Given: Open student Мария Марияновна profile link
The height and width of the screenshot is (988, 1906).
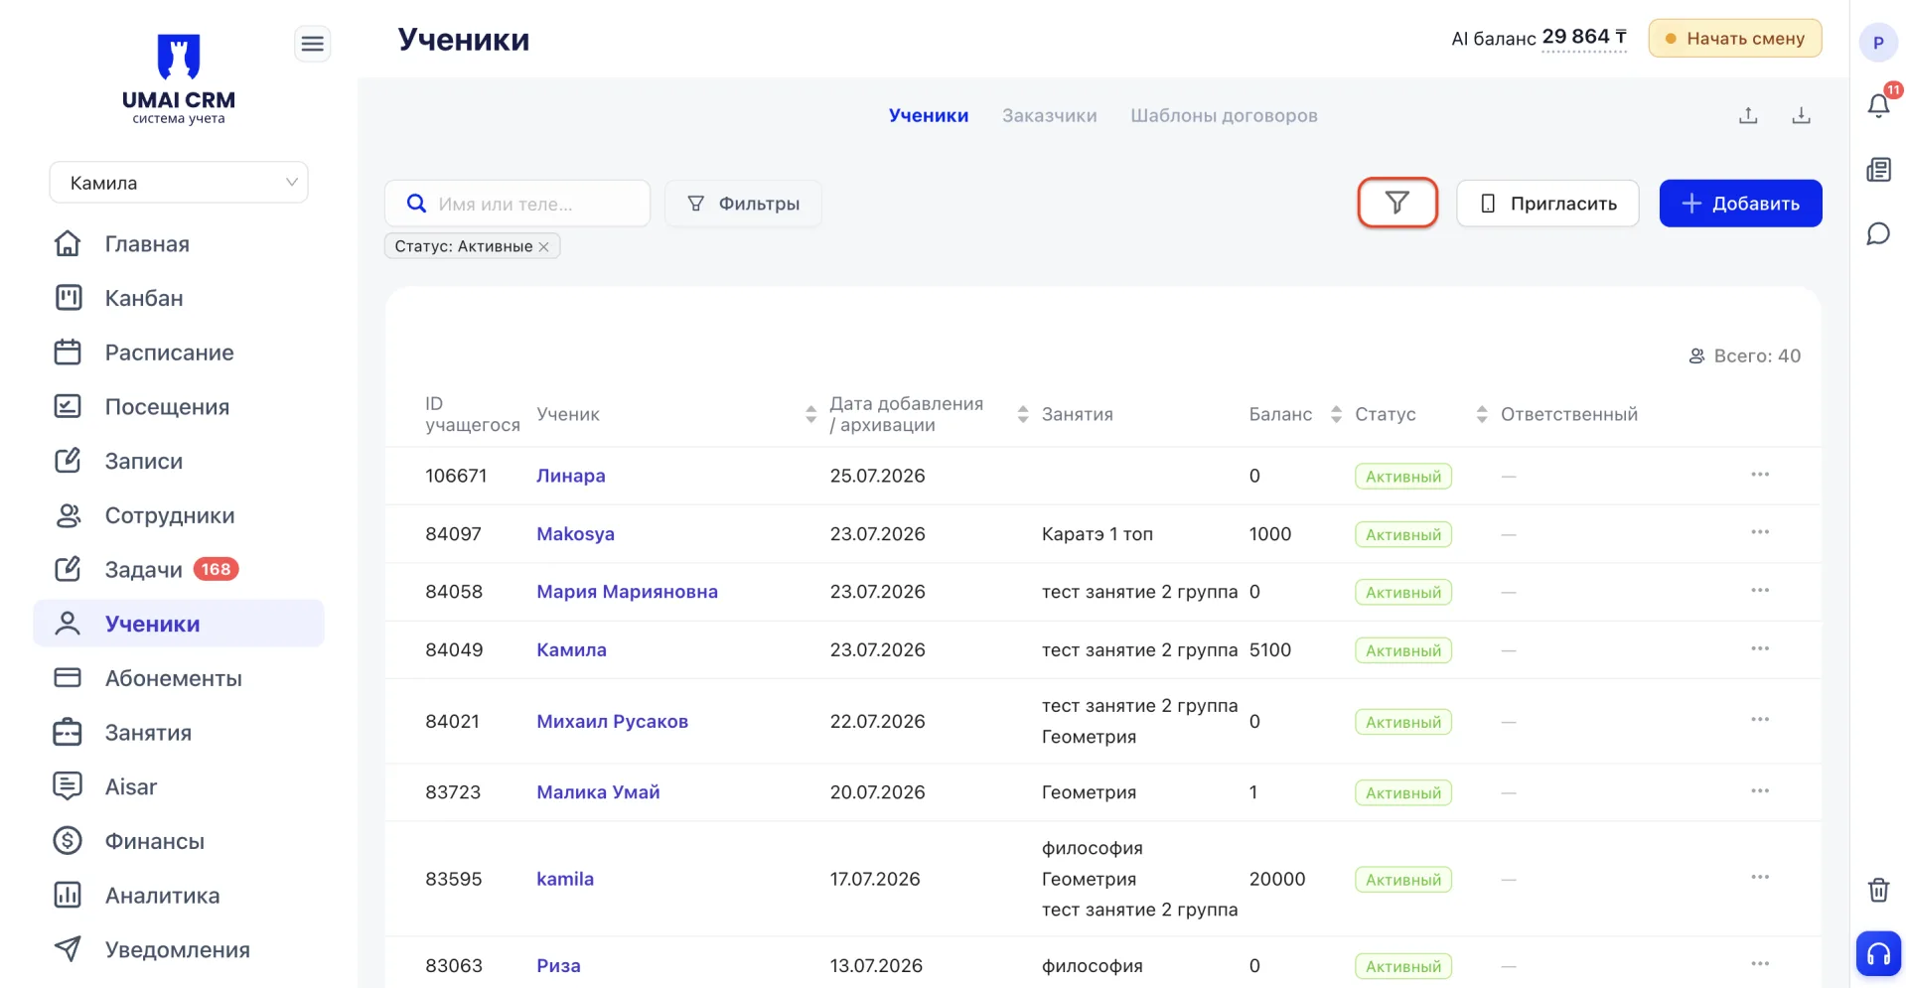Looking at the screenshot, I should point(627,592).
